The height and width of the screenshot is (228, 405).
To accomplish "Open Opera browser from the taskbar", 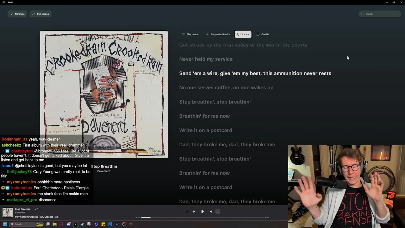I will [x=61, y=224].
